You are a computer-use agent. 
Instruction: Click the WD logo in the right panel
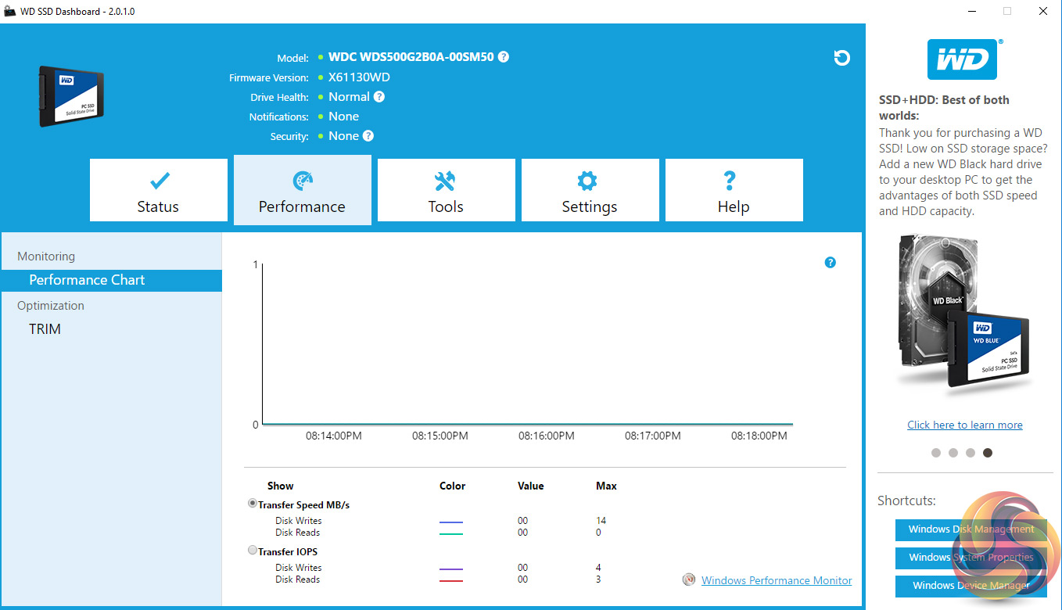tap(962, 59)
